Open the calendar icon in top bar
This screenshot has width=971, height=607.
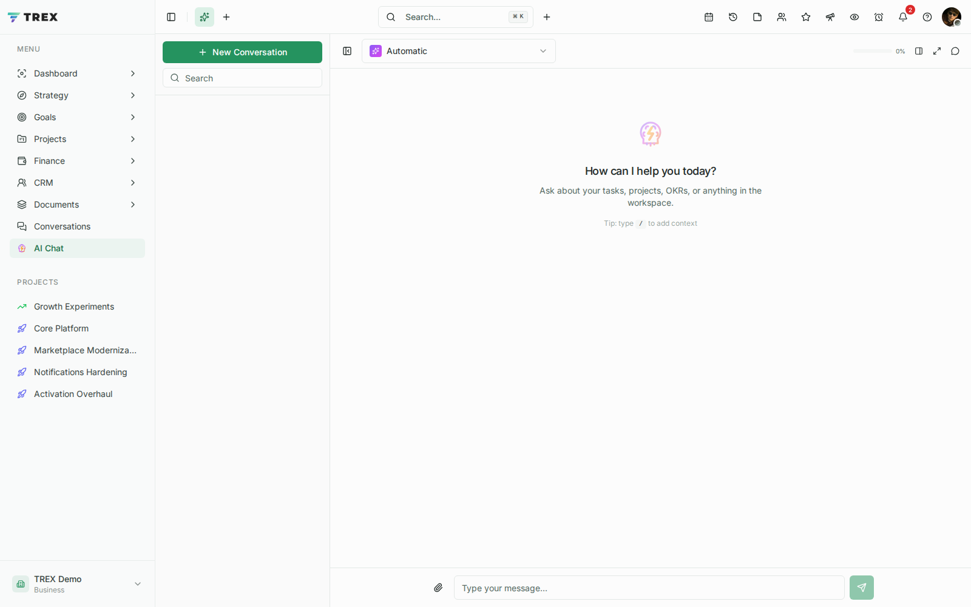click(x=709, y=17)
